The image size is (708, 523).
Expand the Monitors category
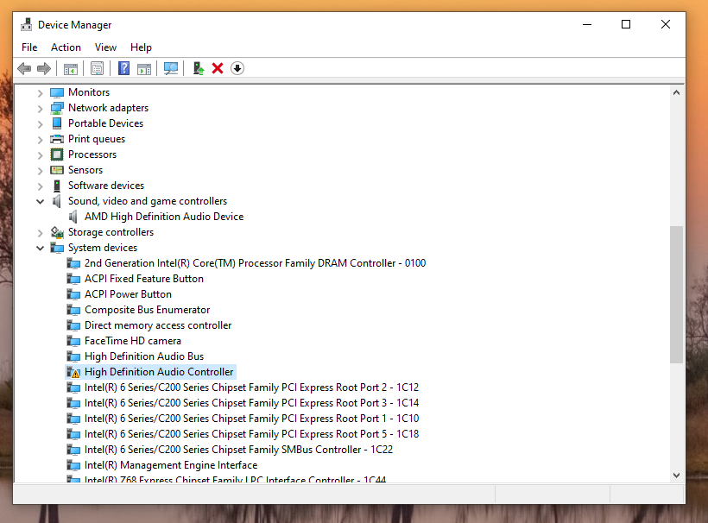(41, 93)
